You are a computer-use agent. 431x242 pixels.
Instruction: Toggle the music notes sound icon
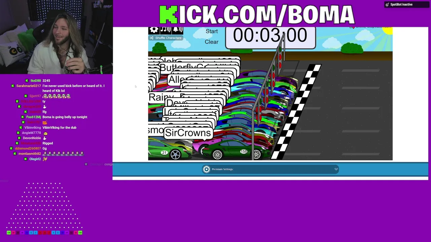pos(165,30)
